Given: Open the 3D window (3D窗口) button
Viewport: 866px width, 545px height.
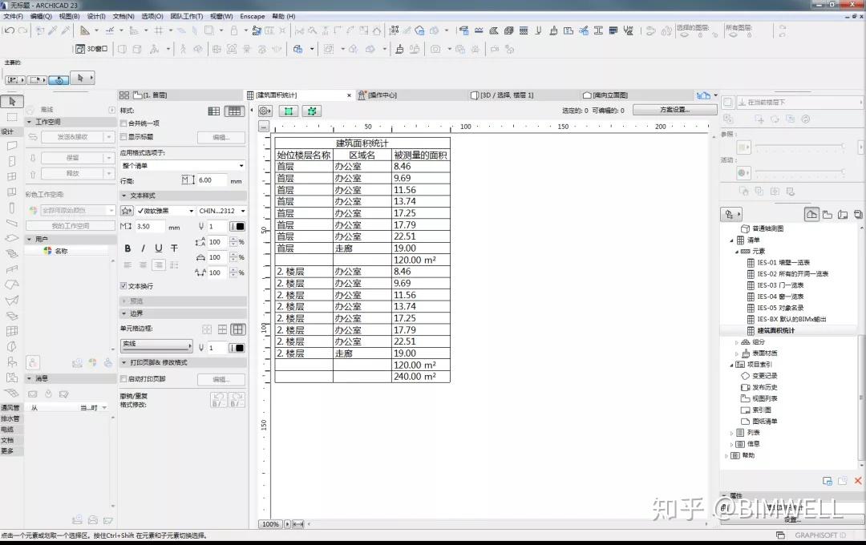Looking at the screenshot, I should (91, 49).
